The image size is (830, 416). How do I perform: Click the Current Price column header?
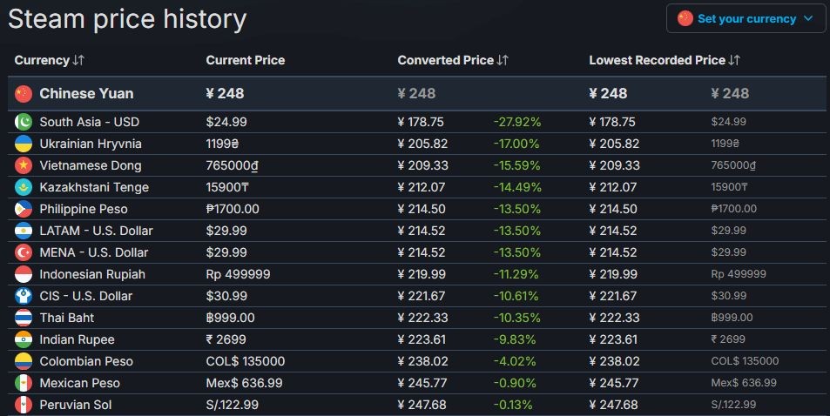point(245,60)
